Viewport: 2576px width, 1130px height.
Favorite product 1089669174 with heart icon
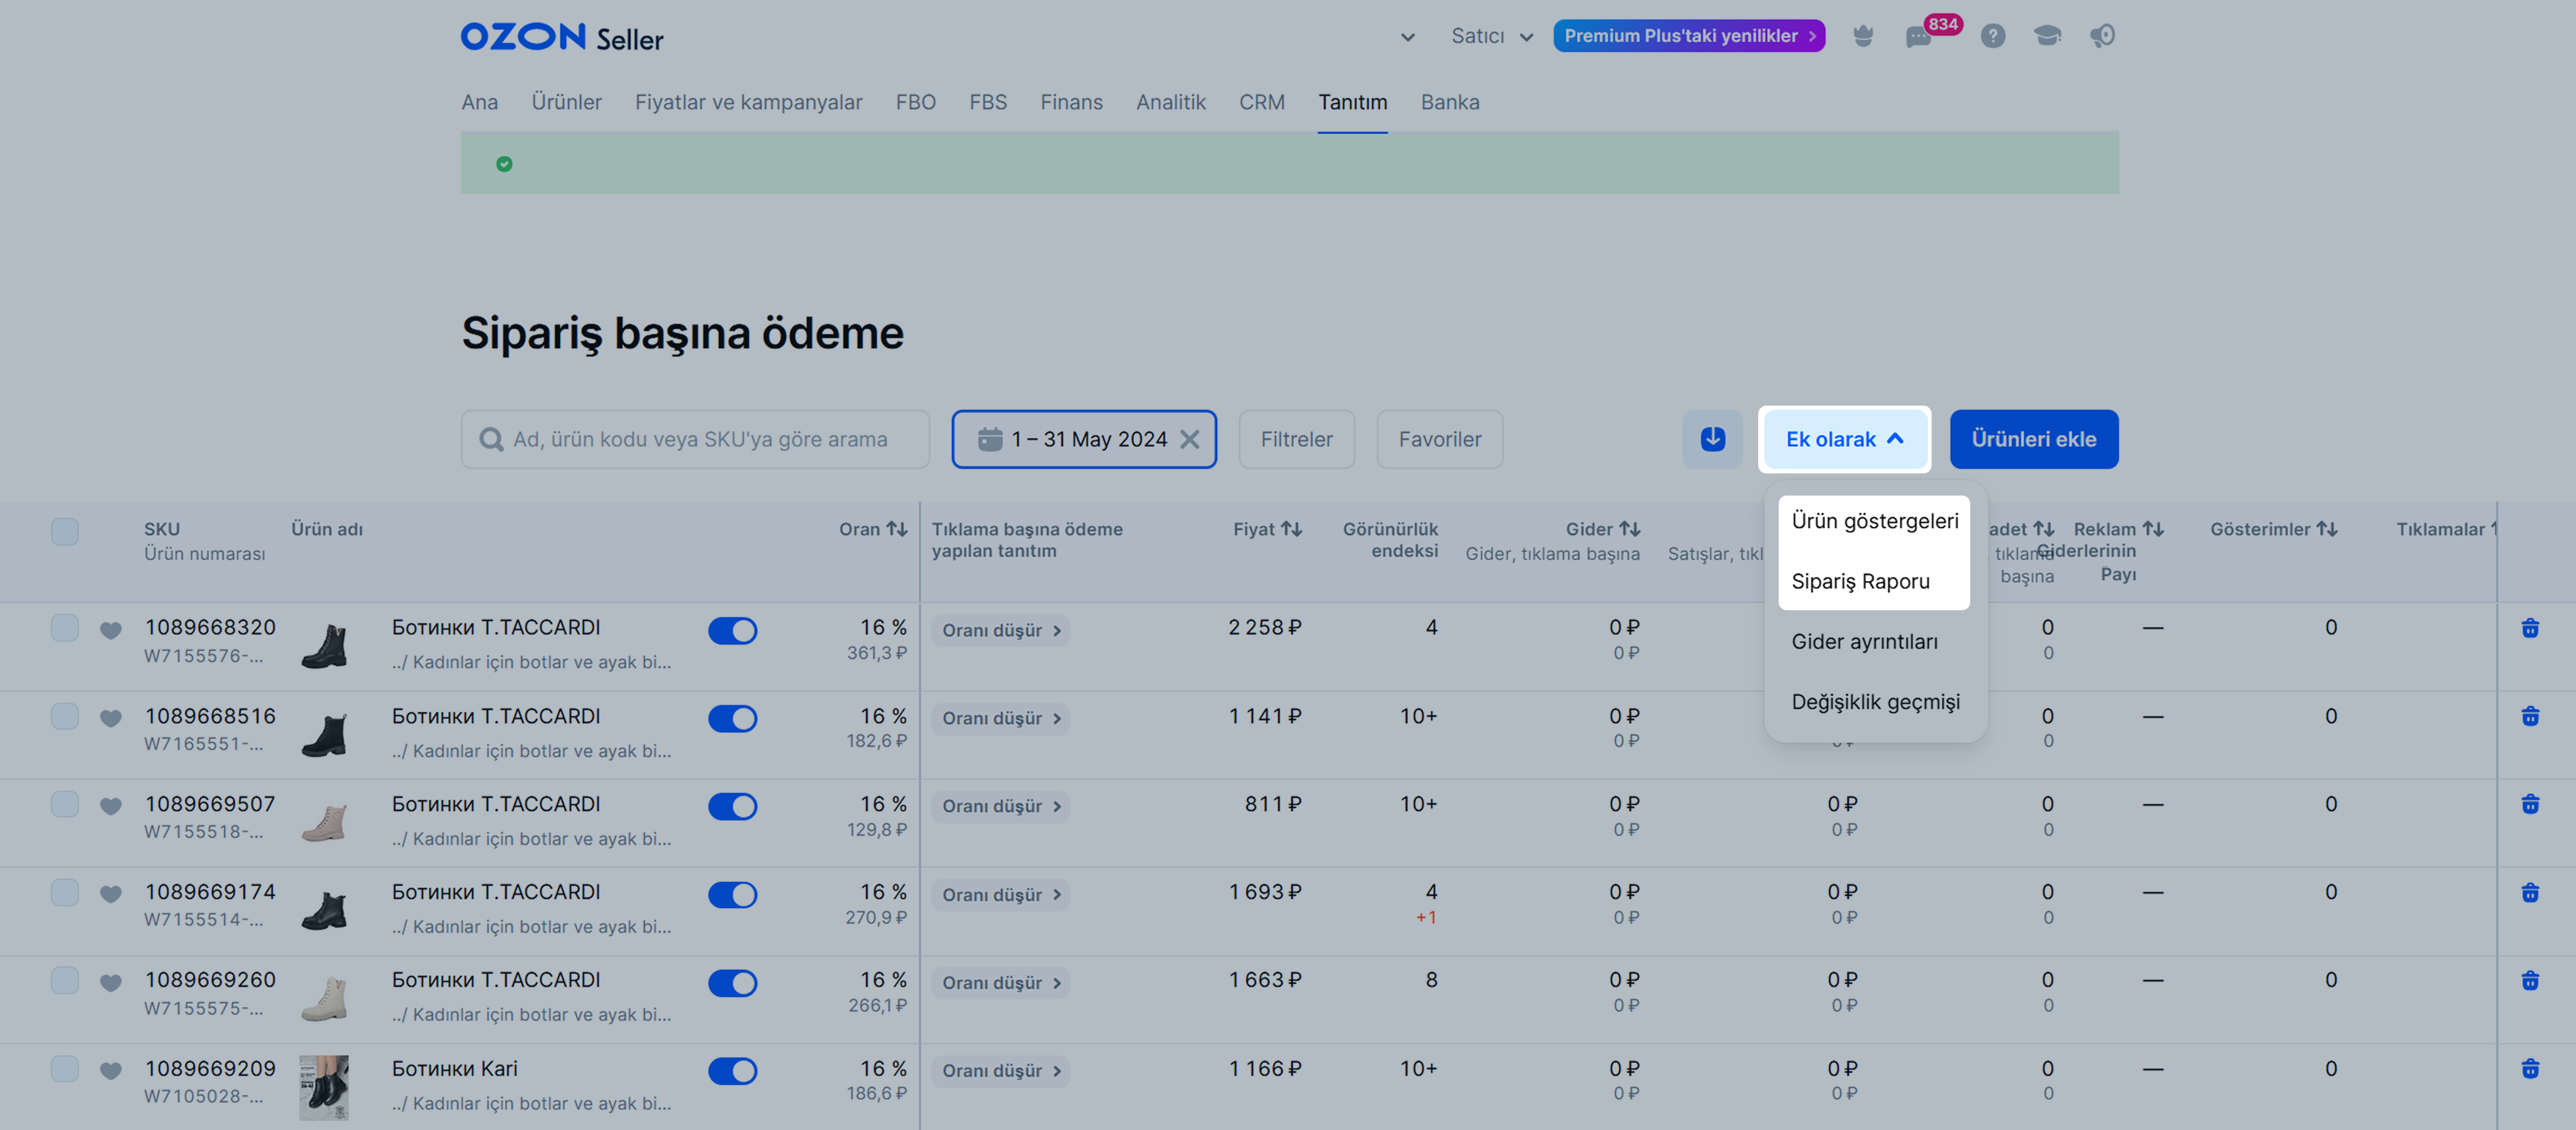point(111,894)
